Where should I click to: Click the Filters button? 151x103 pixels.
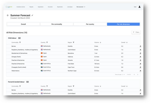coord(136,32)
